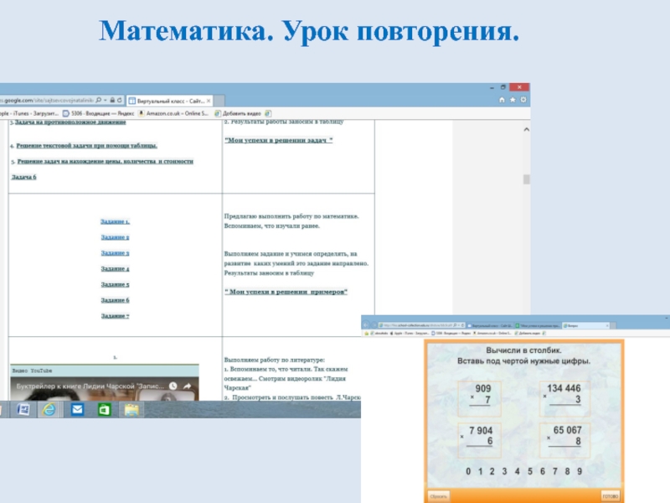Image resolution: width=670 pixels, height=503 pixels.
Task: Click the share arrow on YouTube video
Action: pos(188,388)
